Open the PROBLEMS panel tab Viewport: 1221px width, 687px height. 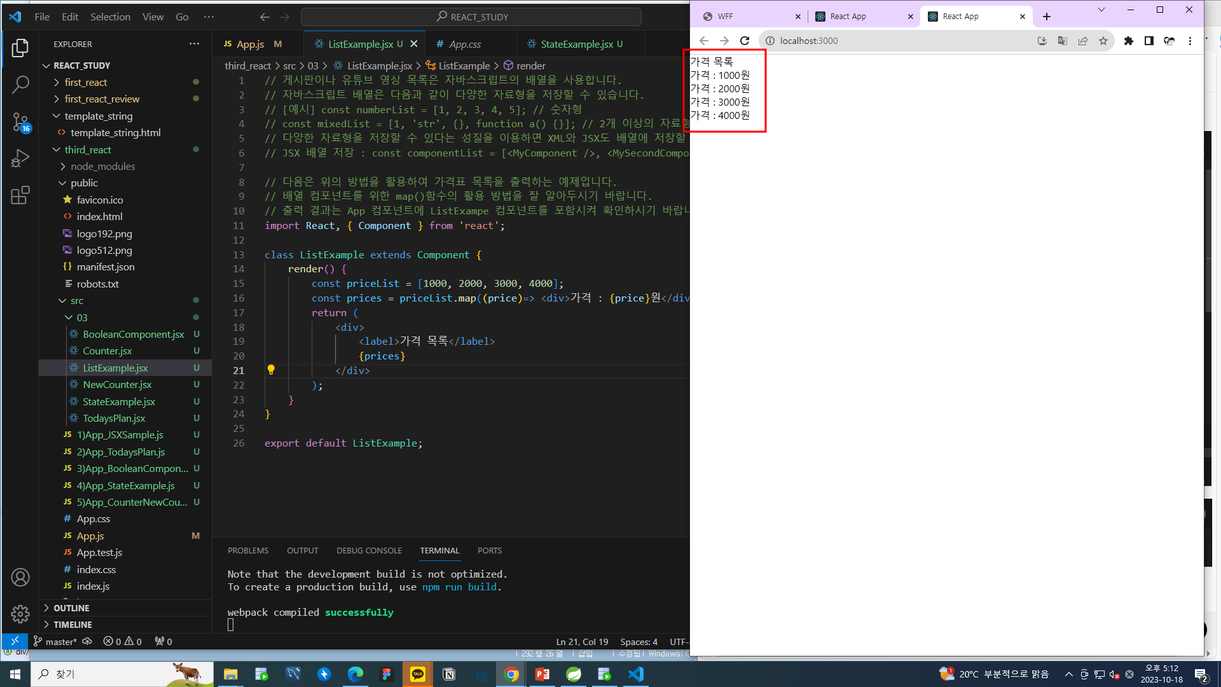click(248, 550)
